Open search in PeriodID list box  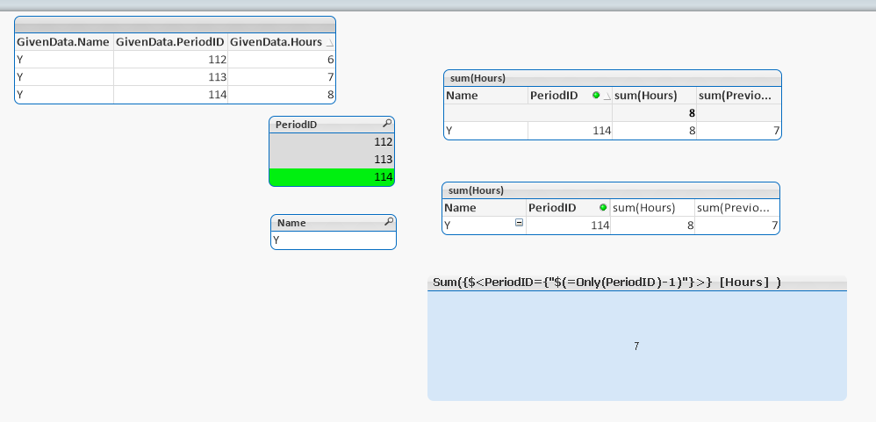[387, 124]
